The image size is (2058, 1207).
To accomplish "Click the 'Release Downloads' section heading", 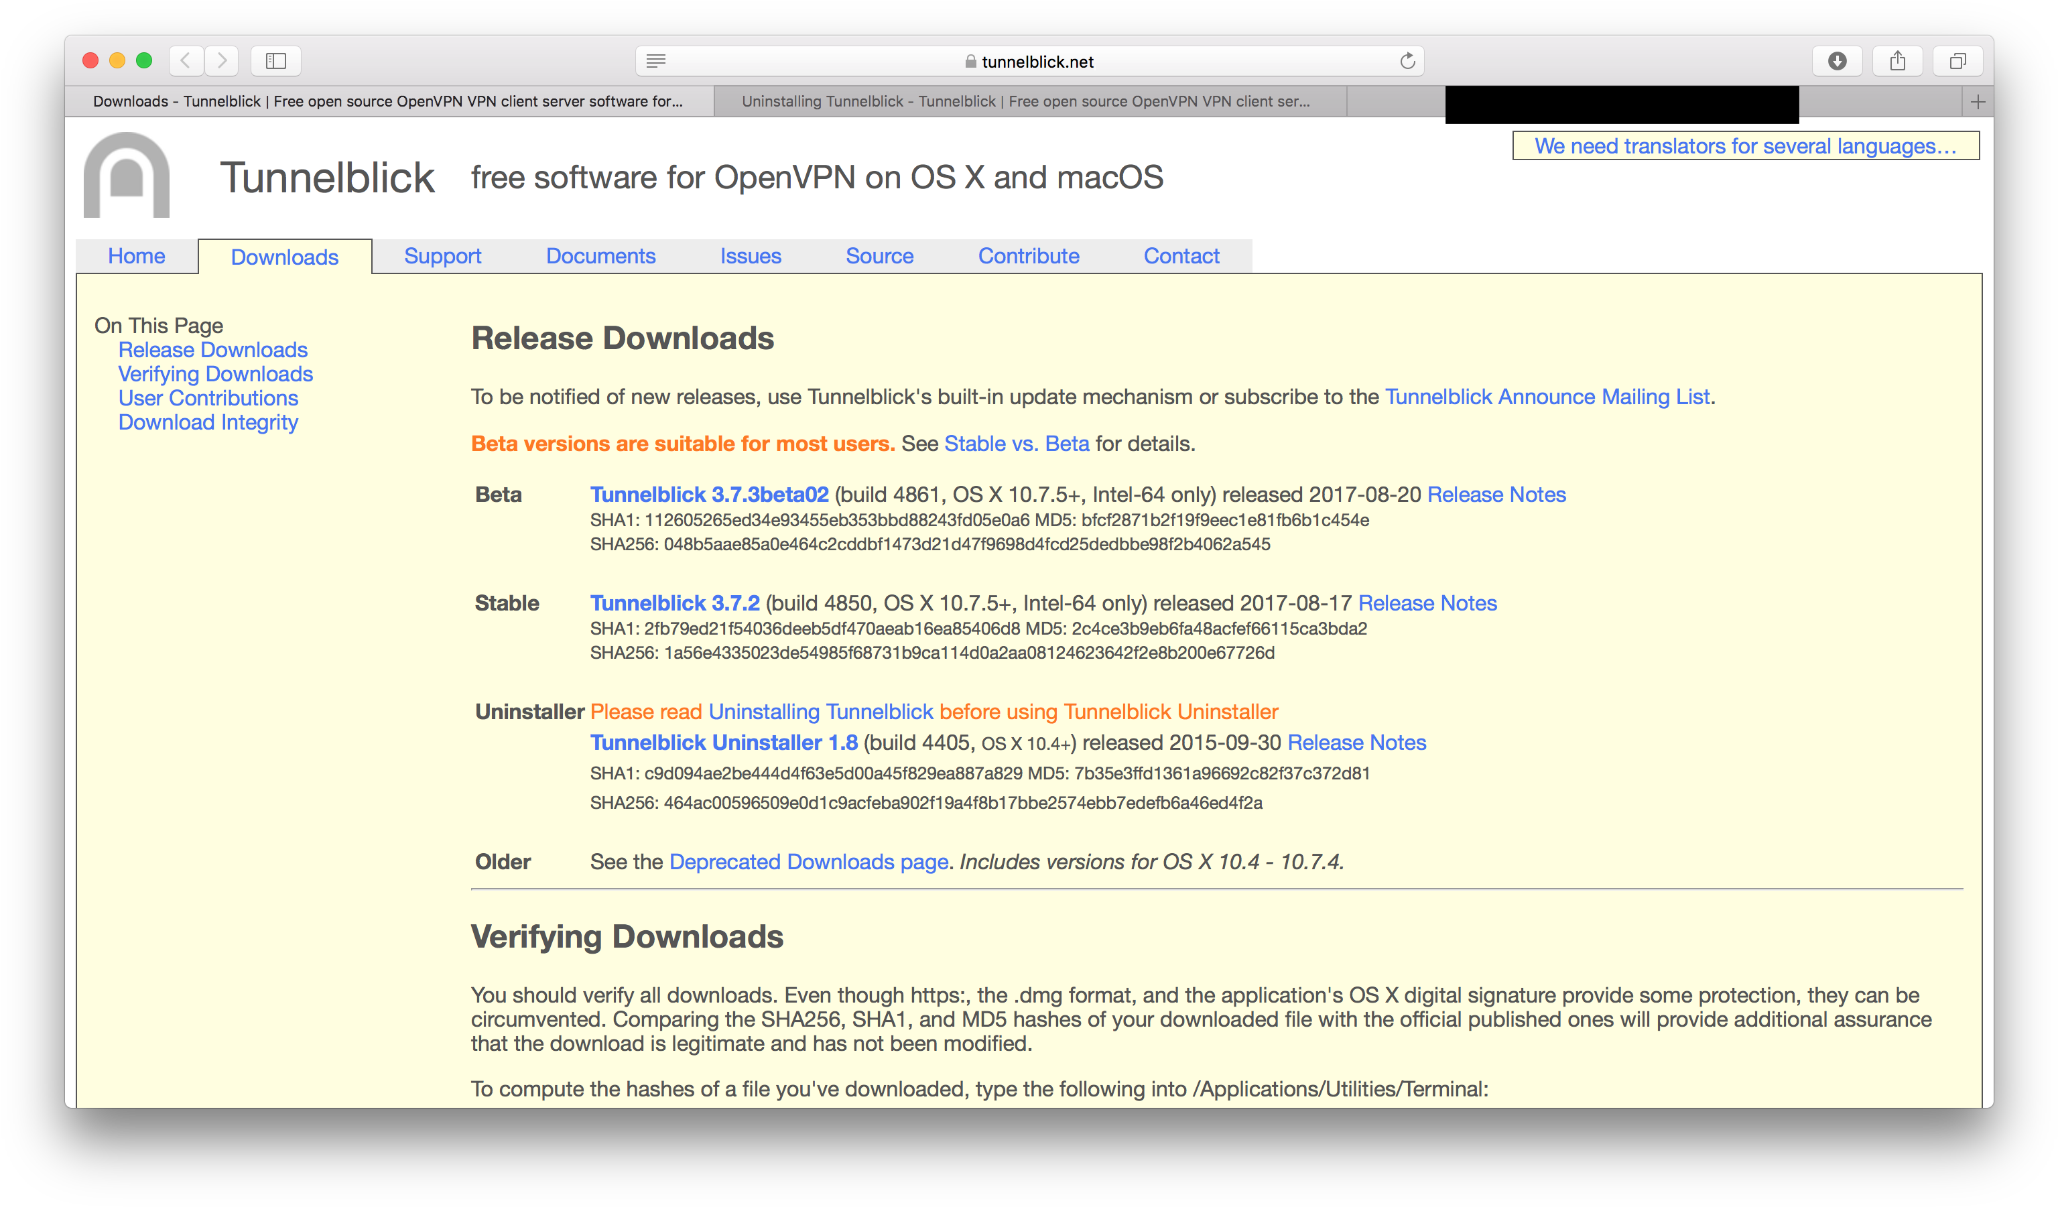I will click(x=623, y=338).
